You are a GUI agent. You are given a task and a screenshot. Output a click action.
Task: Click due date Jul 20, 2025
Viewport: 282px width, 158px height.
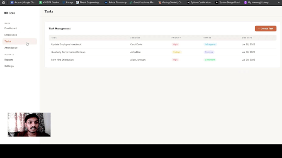(248, 60)
